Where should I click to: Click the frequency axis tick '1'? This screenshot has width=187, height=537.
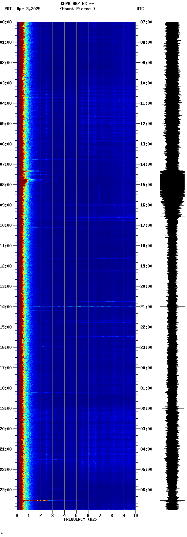29,516
